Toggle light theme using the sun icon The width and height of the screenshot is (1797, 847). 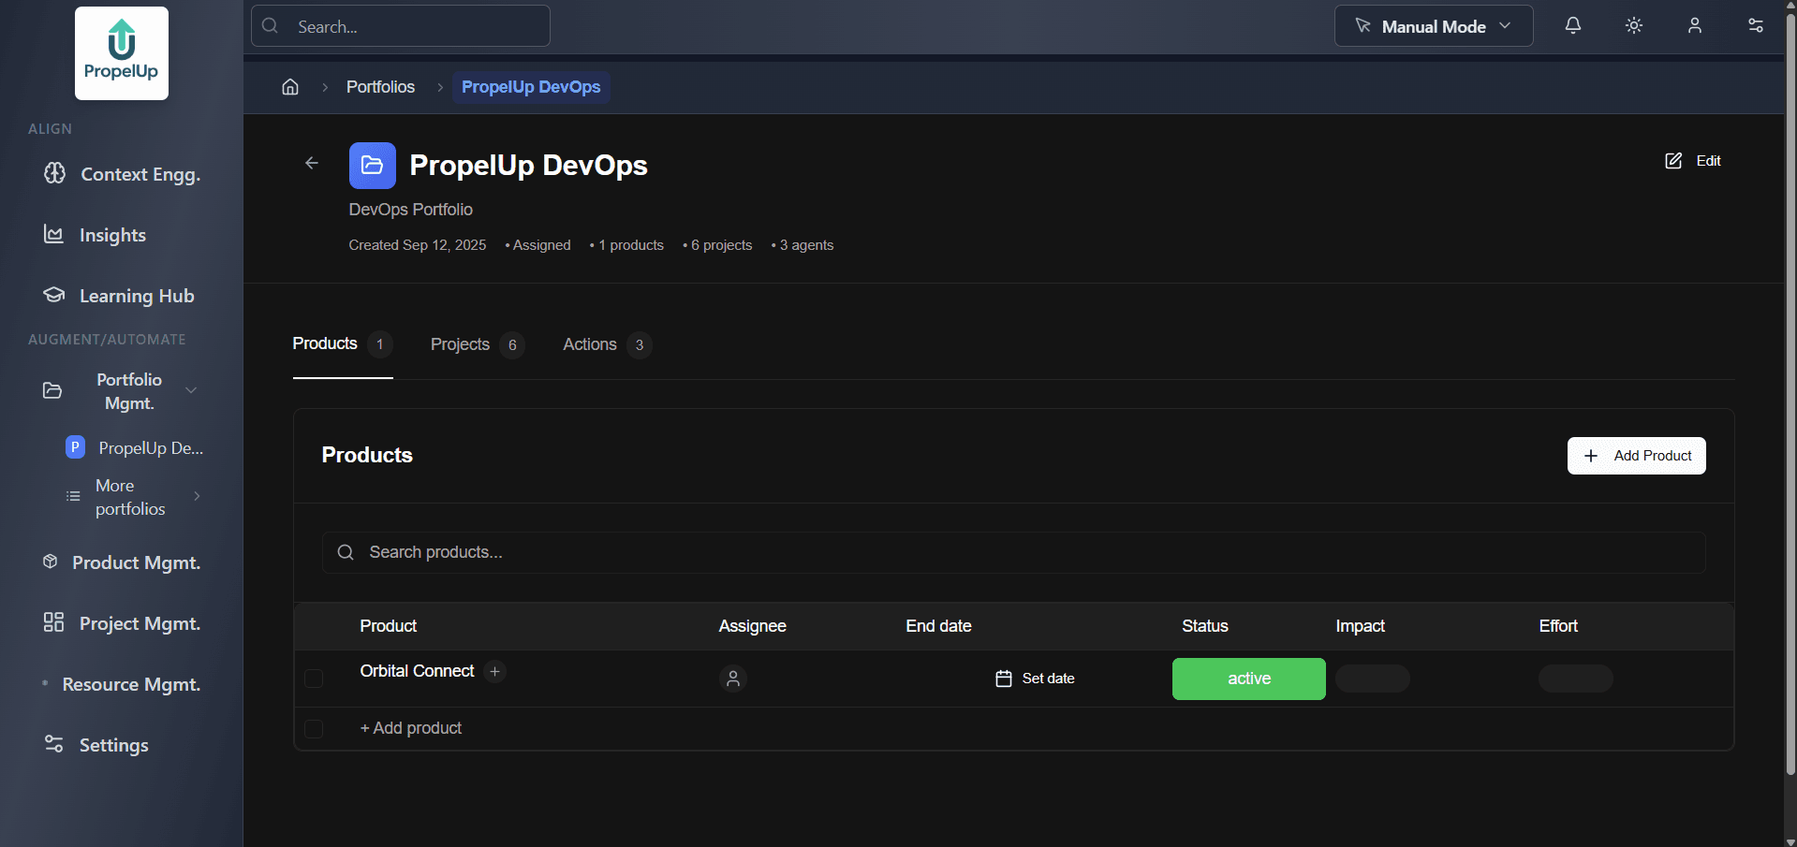pyautogui.click(x=1633, y=25)
